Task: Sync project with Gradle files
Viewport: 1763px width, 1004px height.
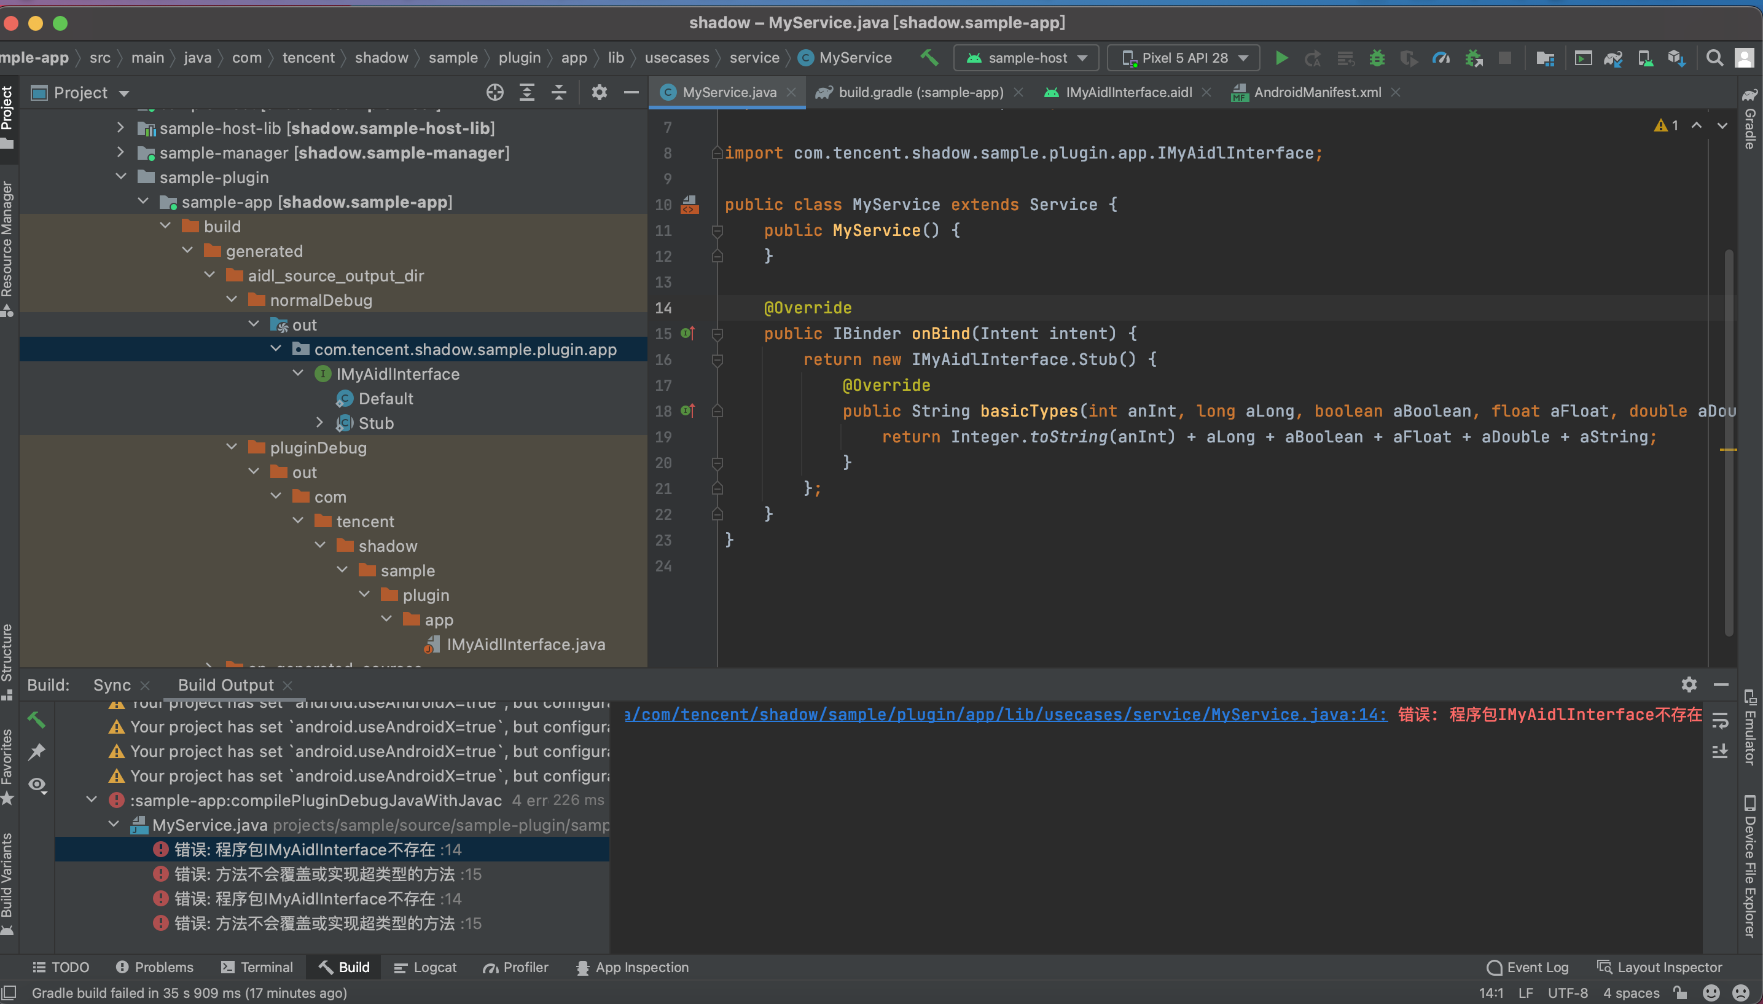Action: pyautogui.click(x=1615, y=58)
